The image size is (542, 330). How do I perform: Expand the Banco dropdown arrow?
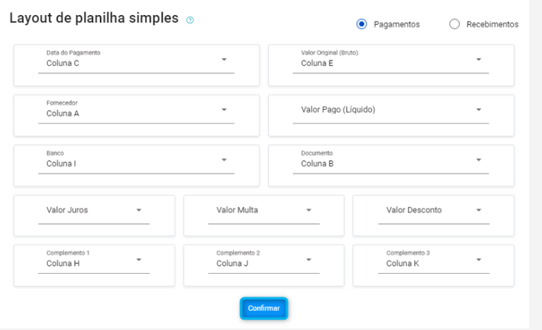[x=224, y=160]
